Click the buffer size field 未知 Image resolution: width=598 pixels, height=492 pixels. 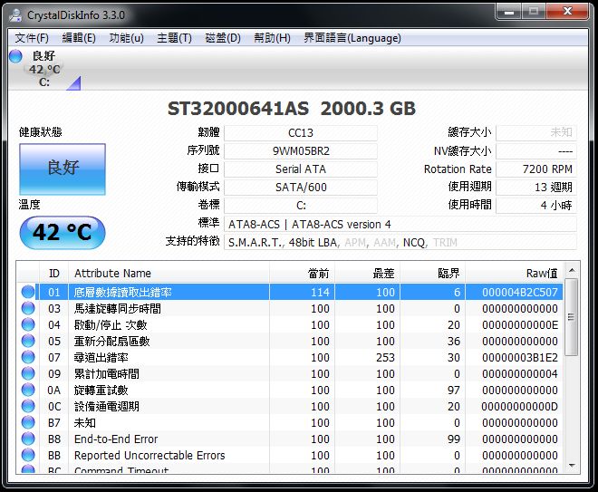pos(536,133)
